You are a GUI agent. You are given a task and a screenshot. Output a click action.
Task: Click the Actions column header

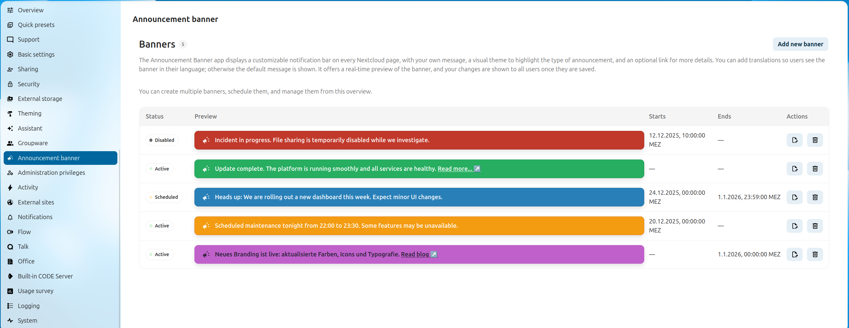[x=797, y=116]
